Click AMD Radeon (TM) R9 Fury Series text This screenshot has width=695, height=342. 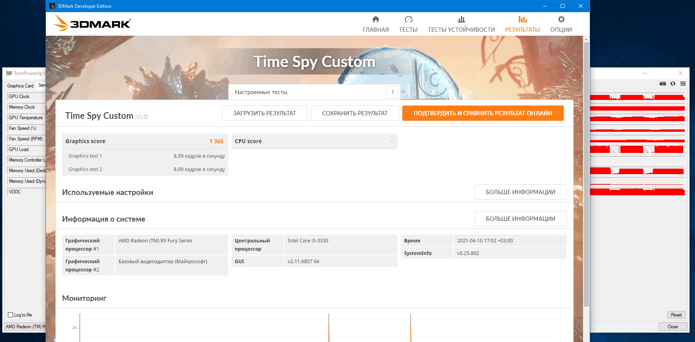pyautogui.click(x=156, y=241)
